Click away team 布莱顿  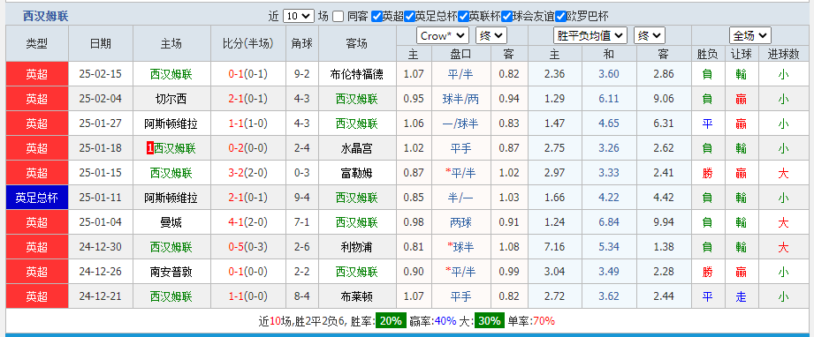pos(357,296)
